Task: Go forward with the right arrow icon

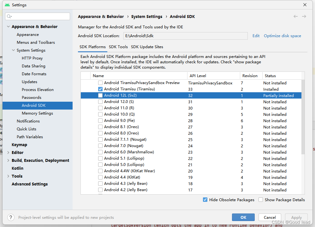Action: [x=304, y=16]
